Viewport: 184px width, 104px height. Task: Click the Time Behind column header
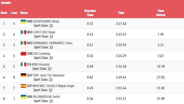pos(161,13)
